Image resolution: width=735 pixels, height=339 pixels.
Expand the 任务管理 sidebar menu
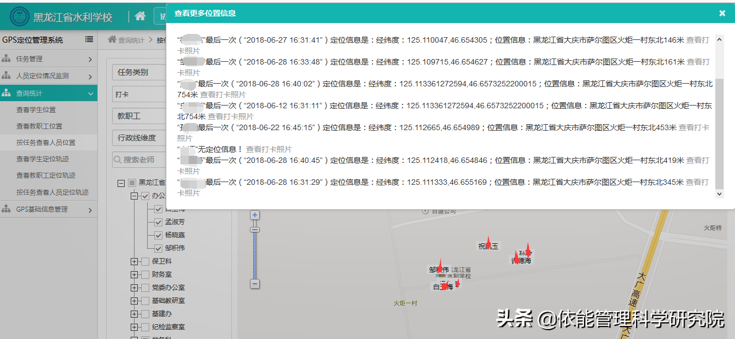pyautogui.click(x=49, y=59)
